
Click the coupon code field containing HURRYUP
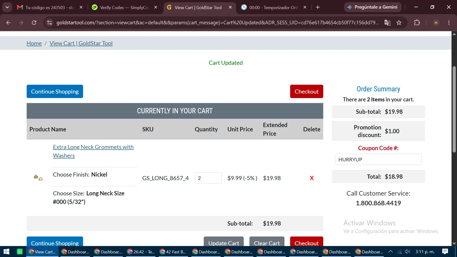(378, 159)
